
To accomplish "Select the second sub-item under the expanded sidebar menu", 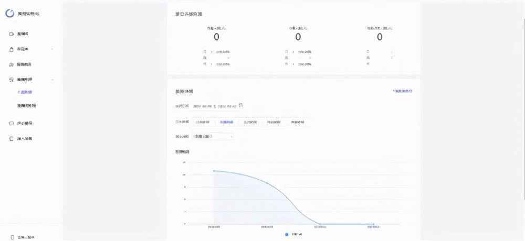I will click(26, 106).
